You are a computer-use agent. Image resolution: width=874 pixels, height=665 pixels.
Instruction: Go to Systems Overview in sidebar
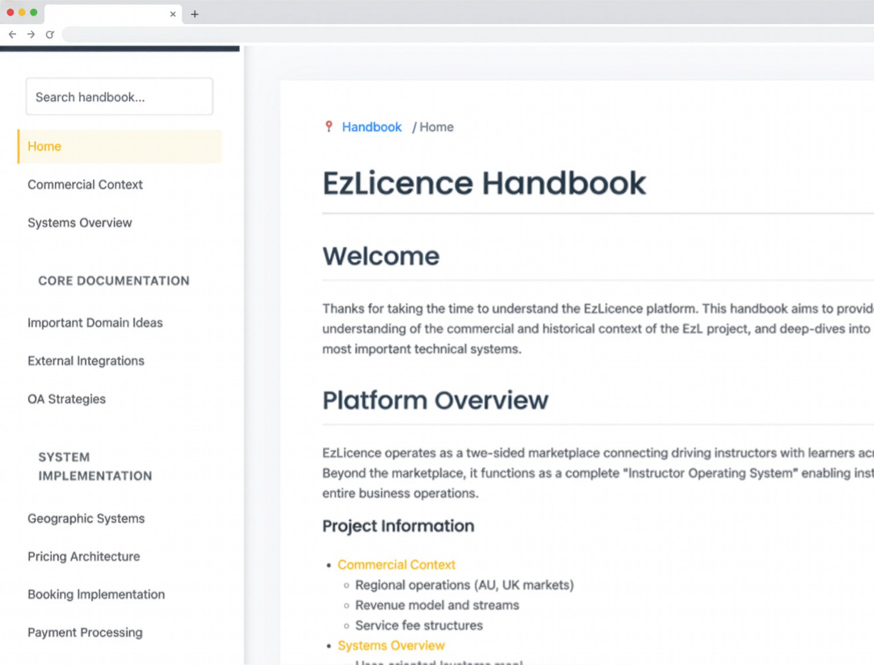[x=80, y=223]
